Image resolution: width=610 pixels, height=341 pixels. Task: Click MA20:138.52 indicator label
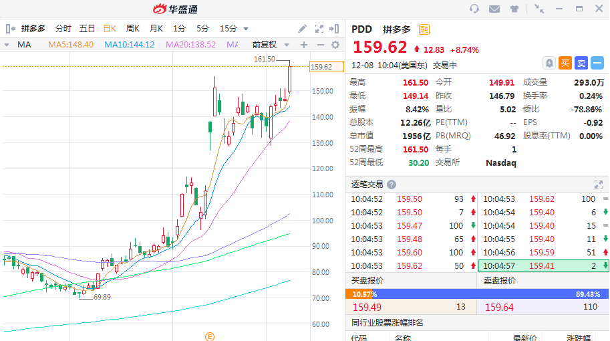190,45
